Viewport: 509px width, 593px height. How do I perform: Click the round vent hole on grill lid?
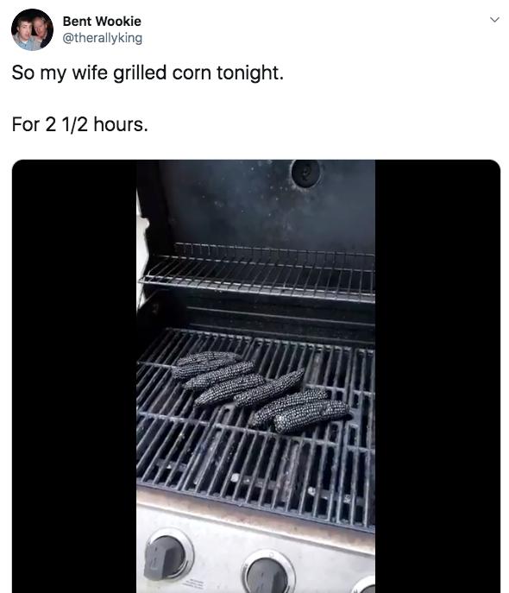coord(305,173)
